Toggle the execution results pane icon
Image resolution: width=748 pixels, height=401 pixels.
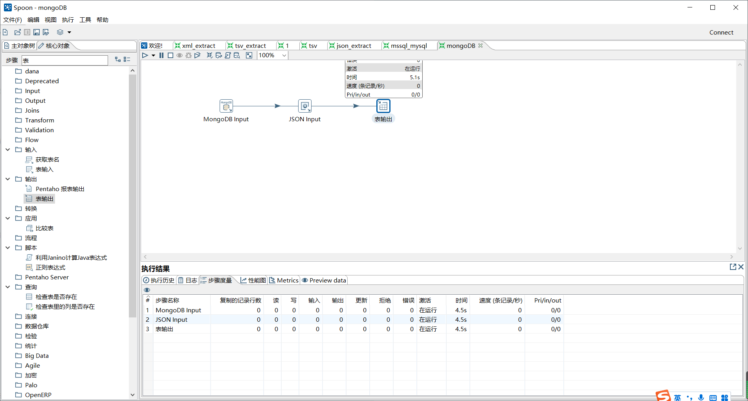pyautogui.click(x=249, y=55)
